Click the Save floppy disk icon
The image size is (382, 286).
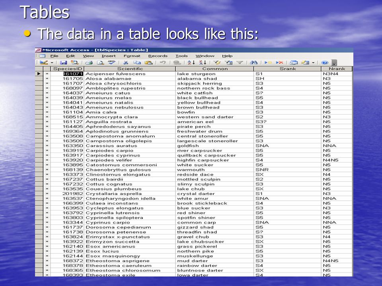(63, 62)
